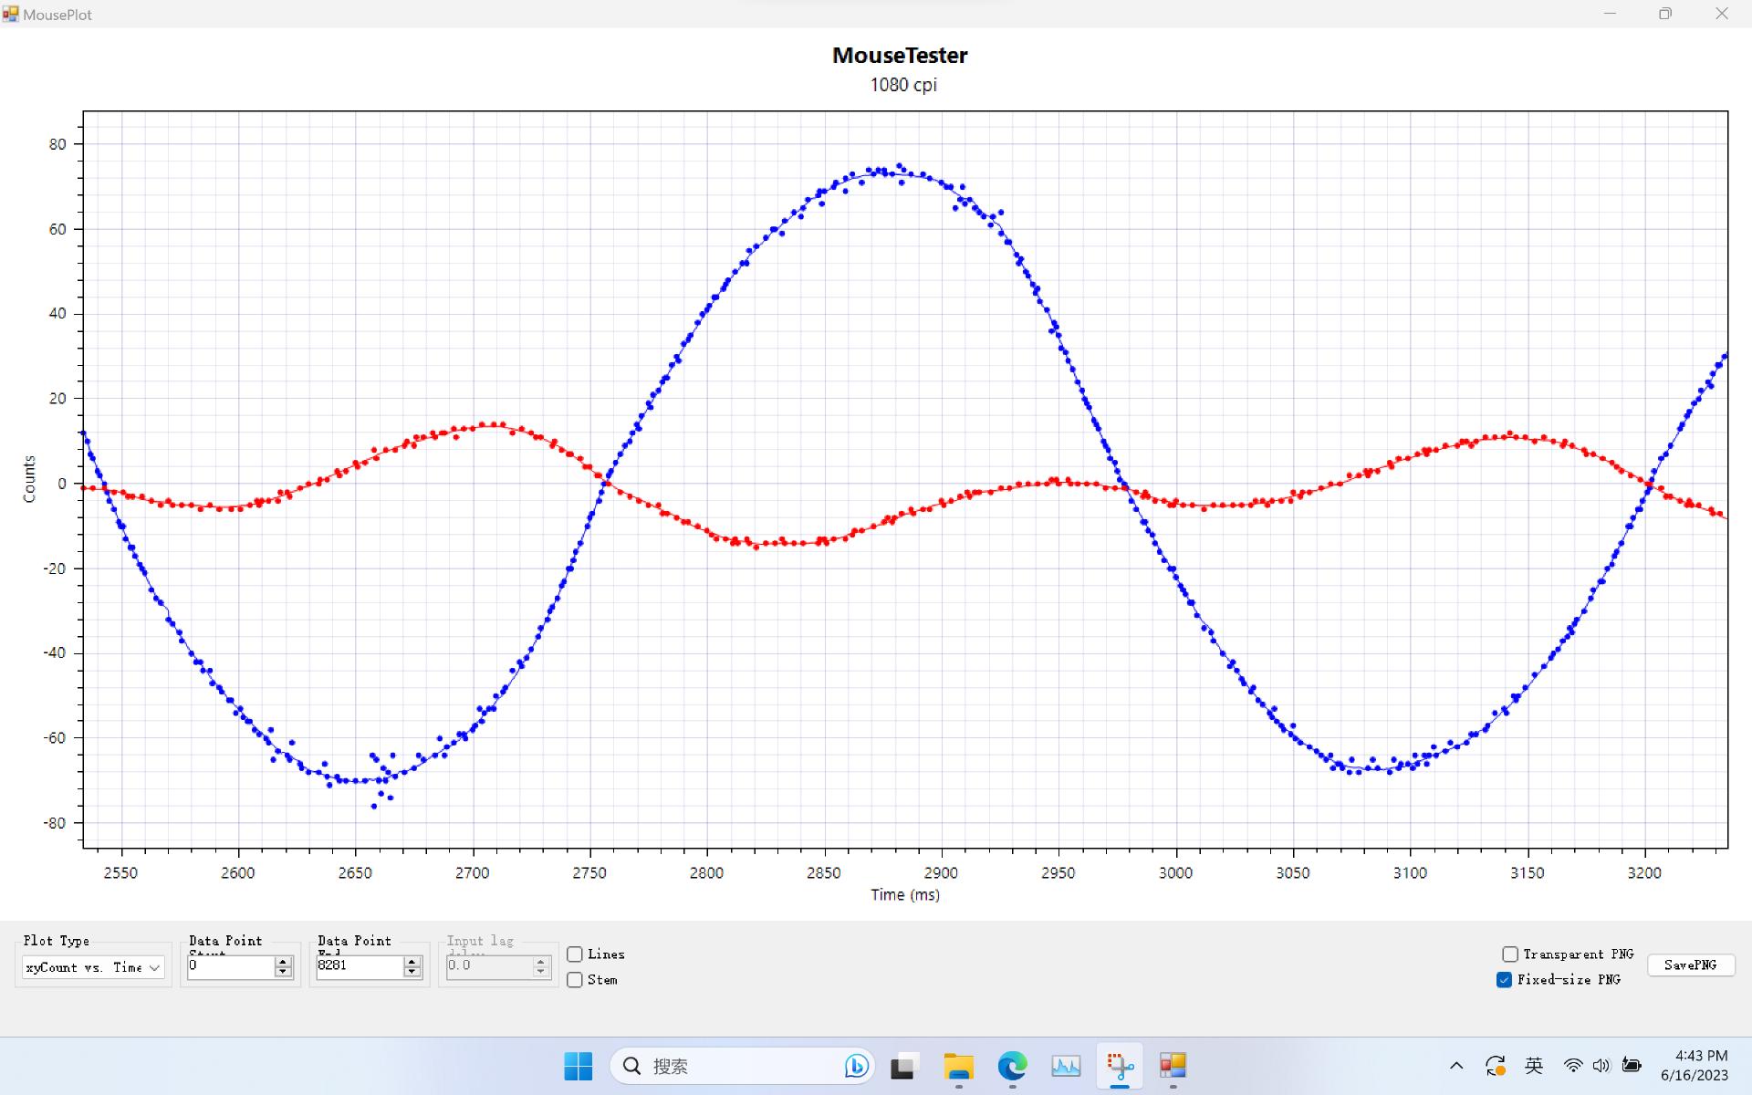This screenshot has width=1752, height=1095.
Task: Launch Microsoft Edge from the taskbar
Action: (1012, 1066)
